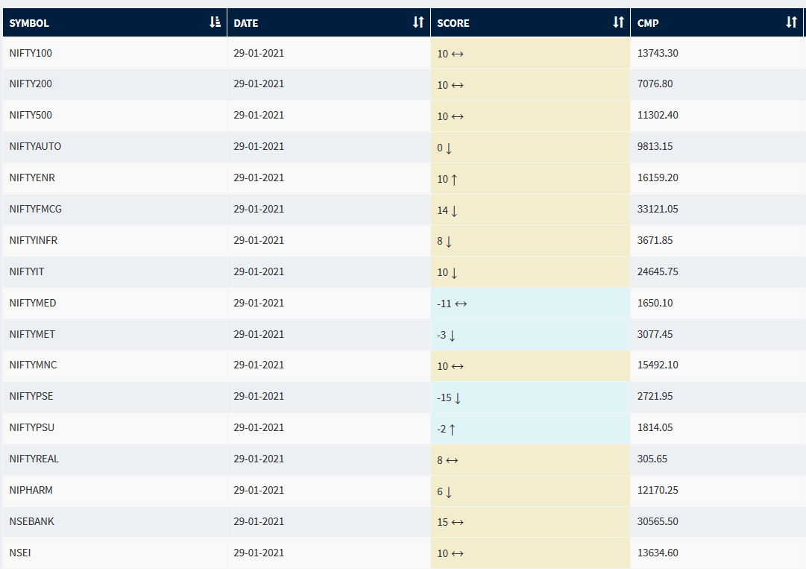The height and width of the screenshot is (569, 806).
Task: Click the SCORE column header label
Action: coord(453,23)
